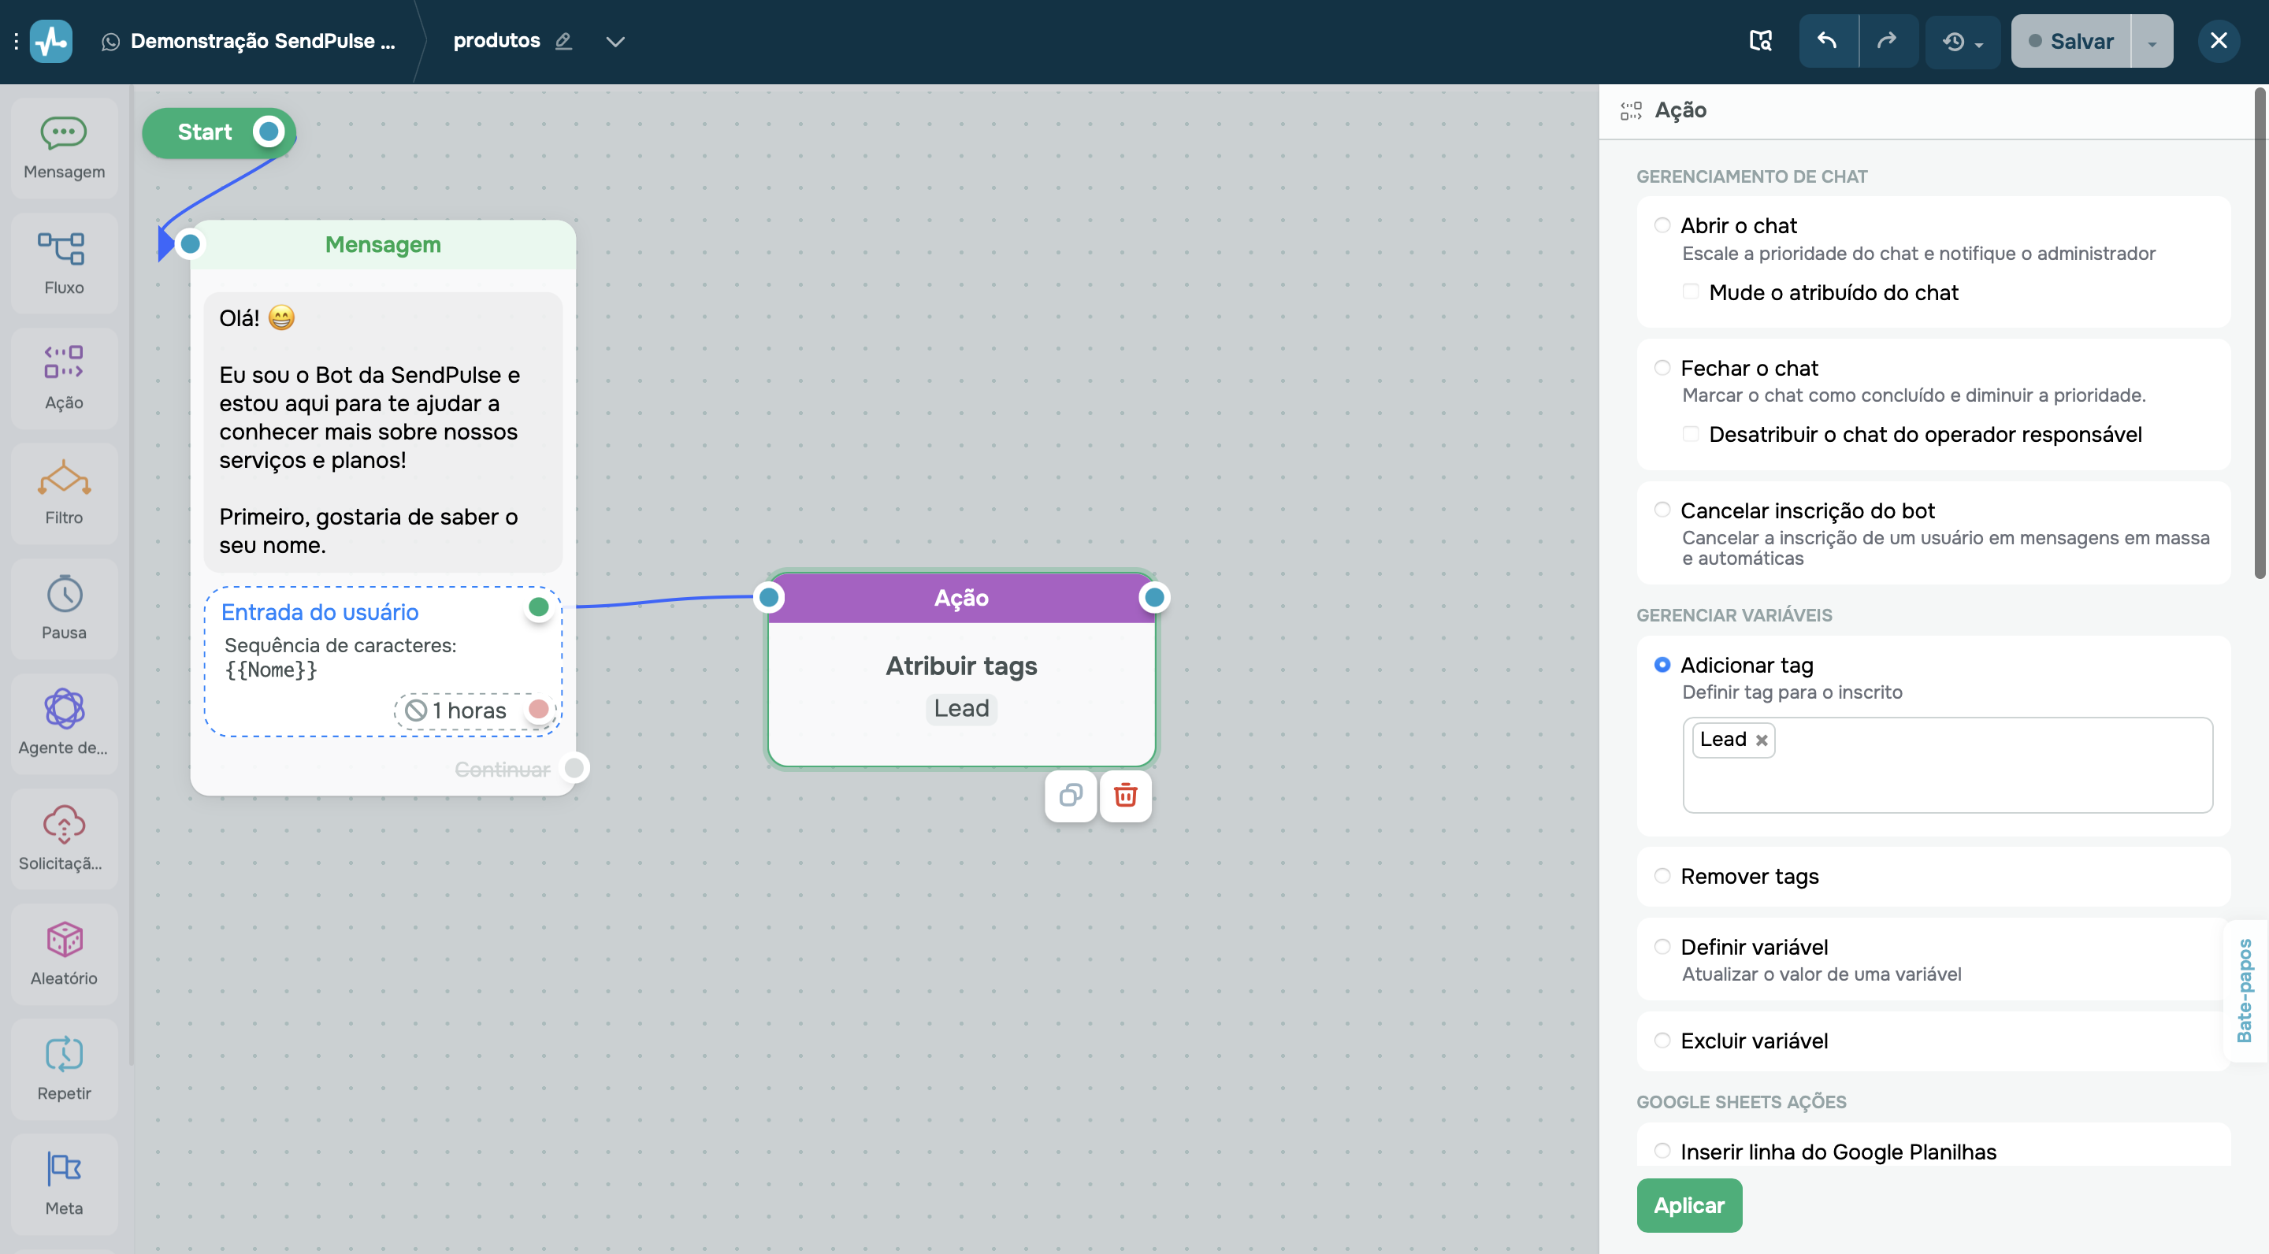Viewport: 2269px width, 1254px height.
Task: Select the Adicionar tag radio option
Action: click(1662, 665)
